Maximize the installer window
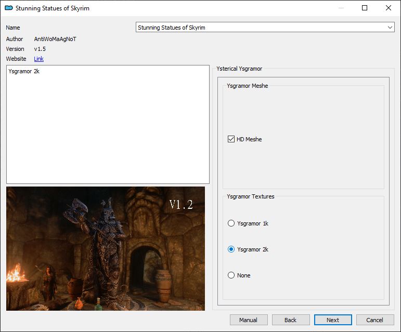 point(365,8)
